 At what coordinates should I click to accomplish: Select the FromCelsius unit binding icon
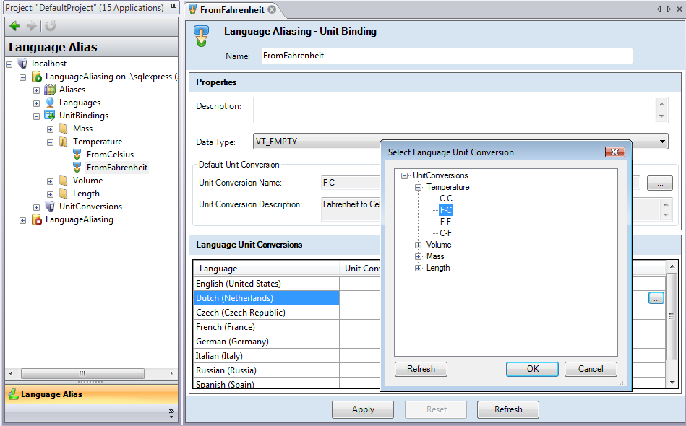pyautogui.click(x=77, y=154)
